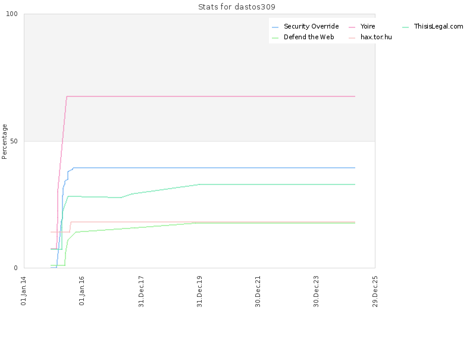This screenshot has width=476, height=357.
Task: Click the blue Security Override legend marker
Action: pyautogui.click(x=275, y=27)
